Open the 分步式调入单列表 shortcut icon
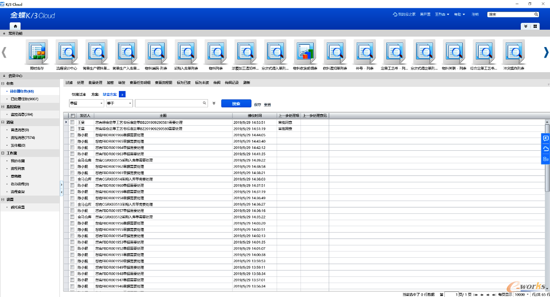This screenshot has width=550, height=297. tap(275, 52)
